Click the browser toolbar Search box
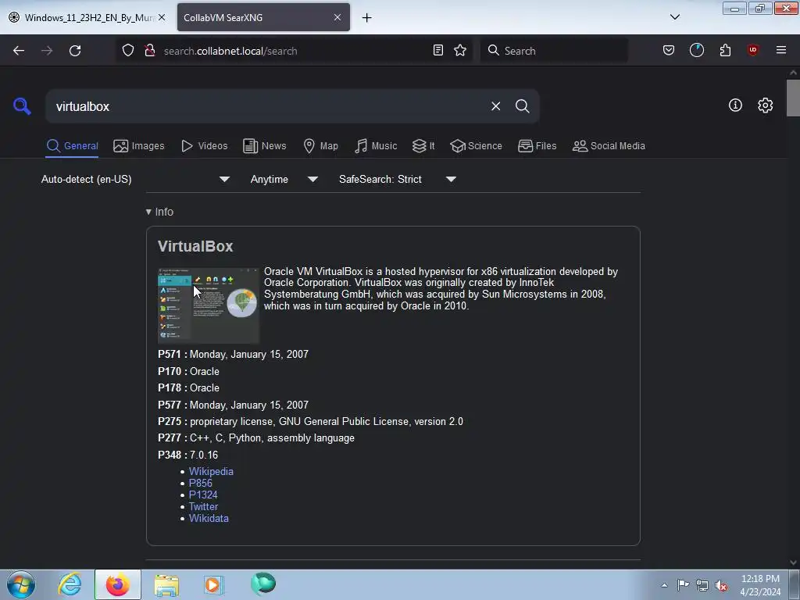800x600 pixels. click(x=554, y=51)
